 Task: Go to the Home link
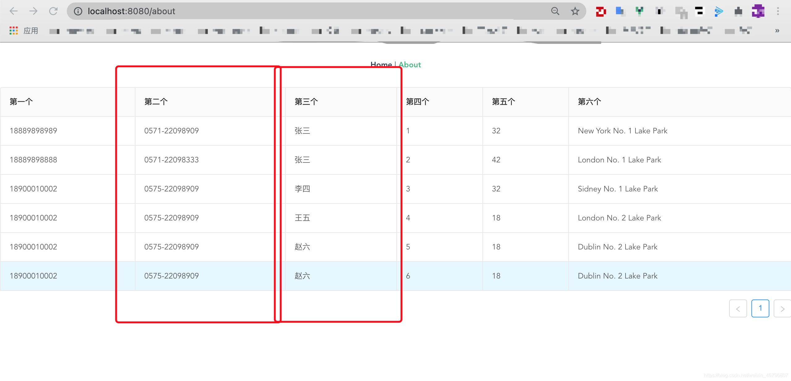point(381,65)
